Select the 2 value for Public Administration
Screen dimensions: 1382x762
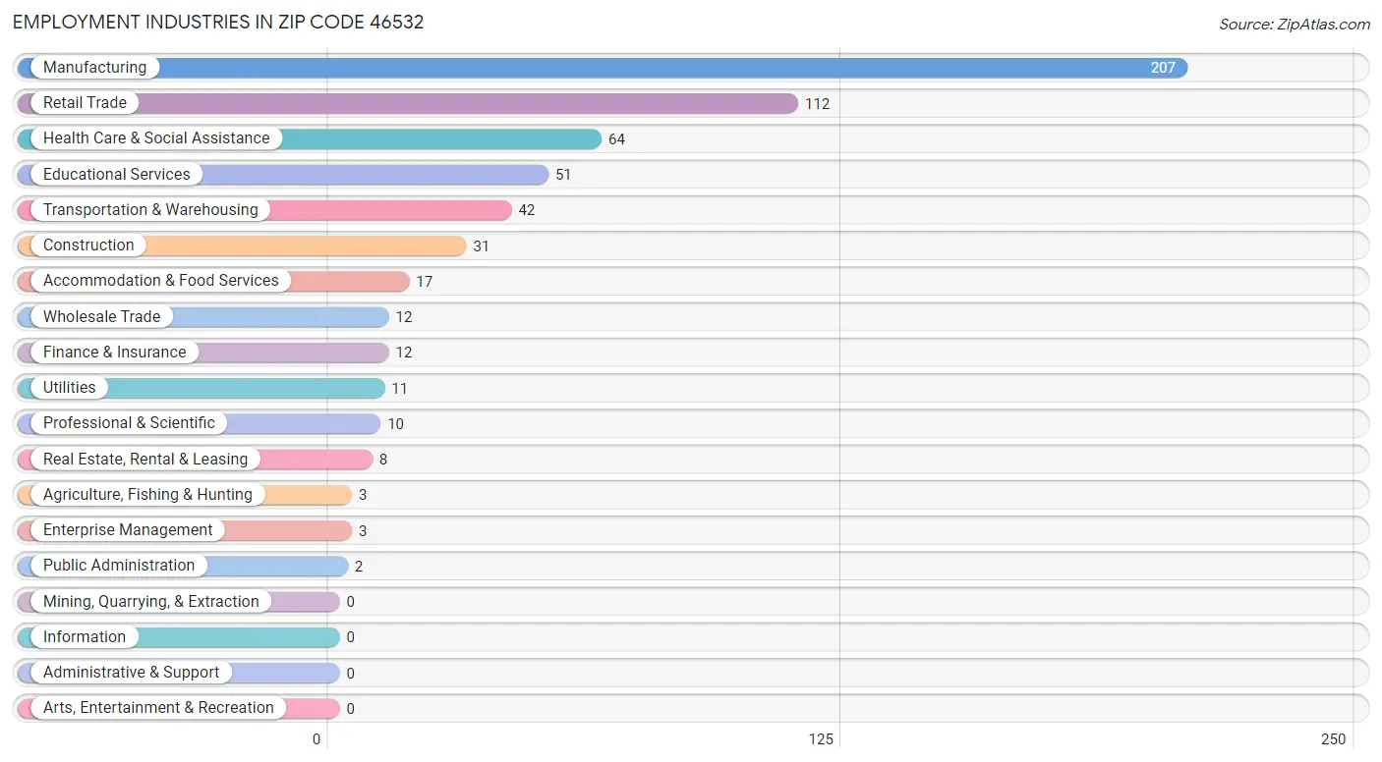[x=359, y=566]
